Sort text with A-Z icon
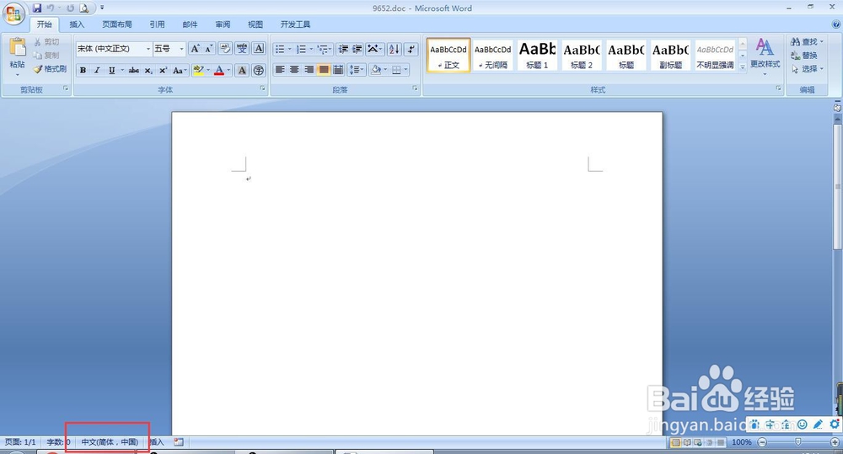The image size is (843, 454). (394, 49)
